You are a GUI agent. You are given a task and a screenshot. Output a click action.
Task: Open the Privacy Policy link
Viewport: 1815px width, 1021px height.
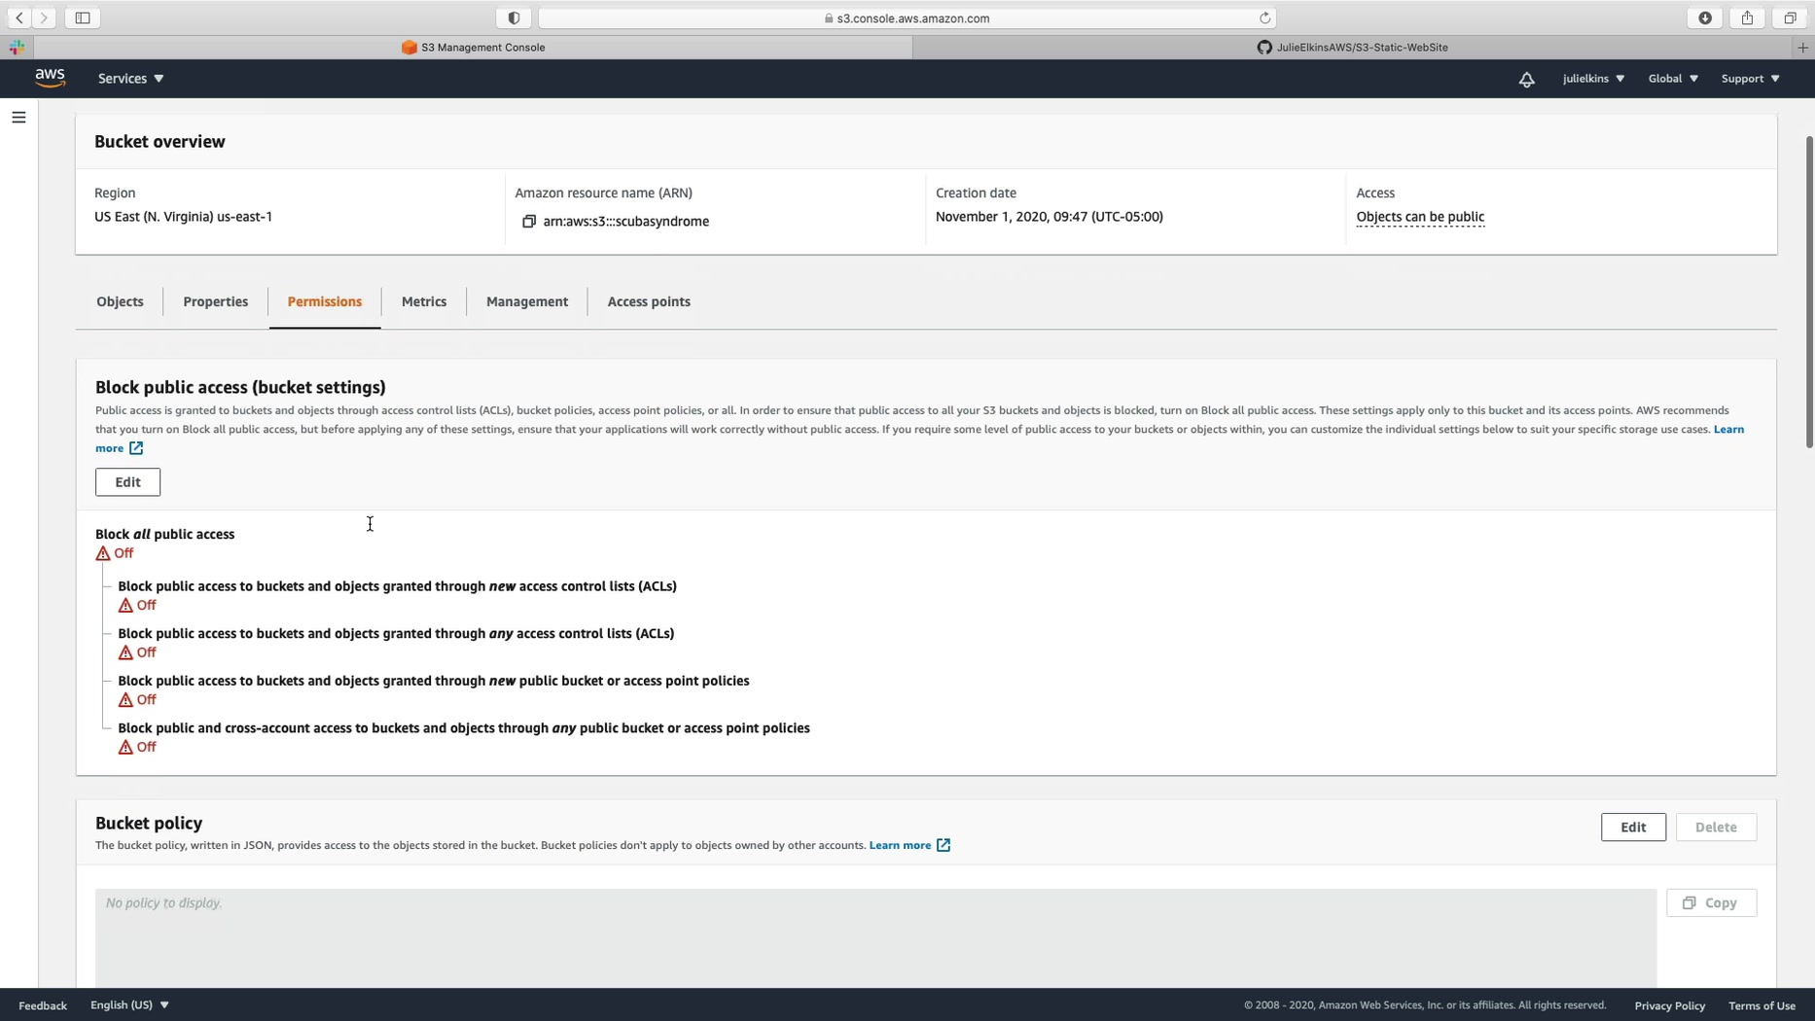click(1669, 1005)
